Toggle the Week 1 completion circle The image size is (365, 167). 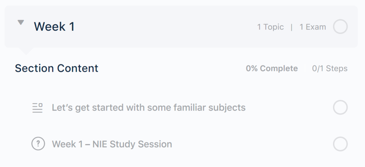(x=340, y=27)
